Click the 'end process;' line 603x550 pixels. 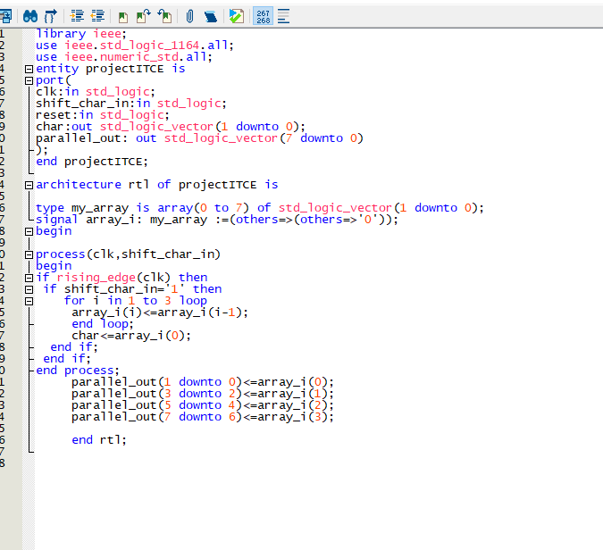[x=78, y=371]
